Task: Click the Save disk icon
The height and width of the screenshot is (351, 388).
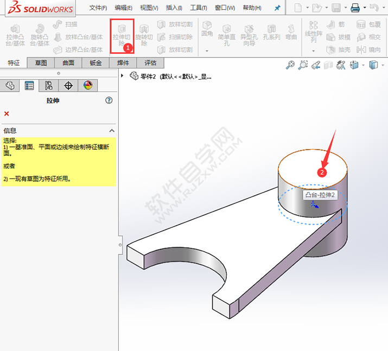Action: point(336,8)
